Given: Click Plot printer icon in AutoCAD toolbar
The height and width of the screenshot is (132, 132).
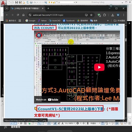Looking at the screenshot, I should click(x=31, y=2).
